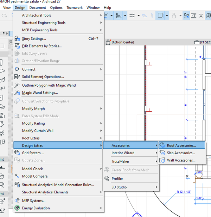Open the grid snap dropdown arrow
Viewport: 211px width, 217px height.
139,16
